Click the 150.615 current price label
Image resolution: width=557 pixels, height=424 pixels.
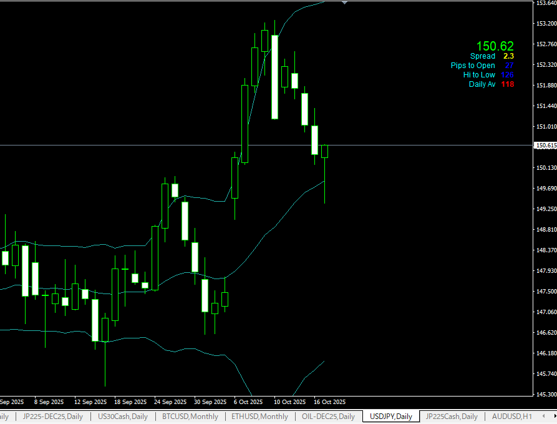[x=546, y=145]
